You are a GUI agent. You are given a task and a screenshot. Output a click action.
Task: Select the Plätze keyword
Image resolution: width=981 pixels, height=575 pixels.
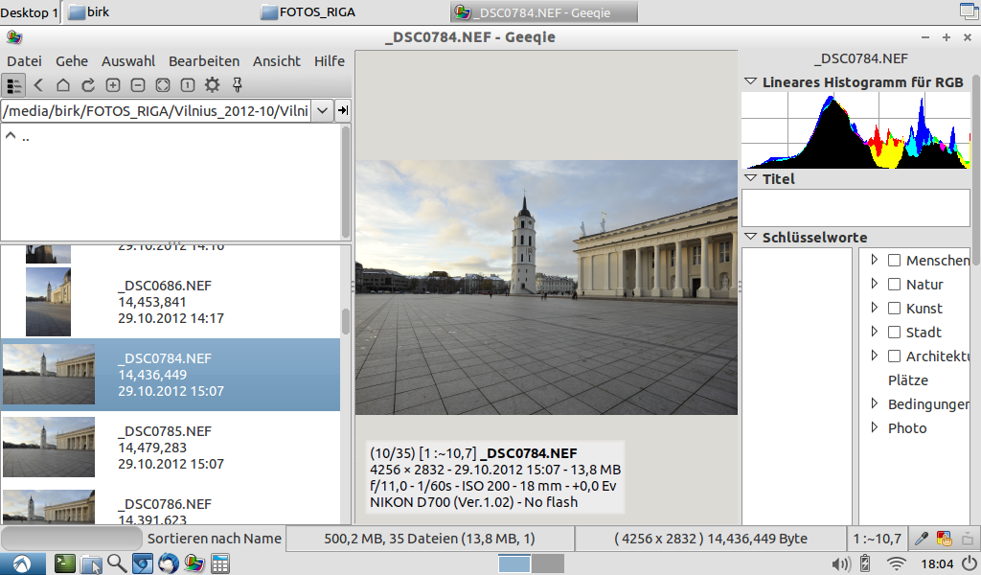908,379
